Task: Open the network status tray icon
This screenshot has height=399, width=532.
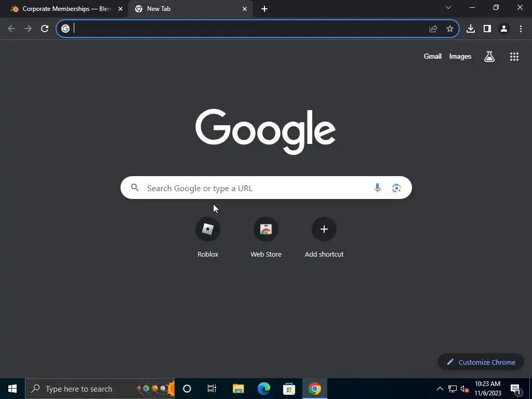Action: click(x=453, y=389)
